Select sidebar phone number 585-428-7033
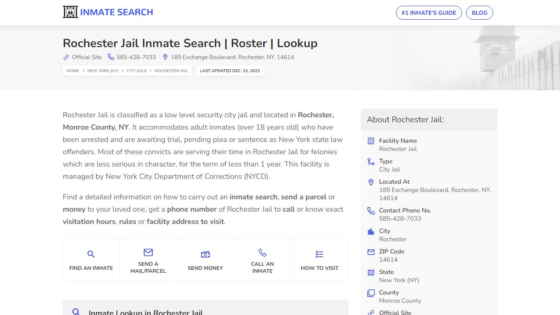Image resolution: width=560 pixels, height=315 pixels. point(400,219)
